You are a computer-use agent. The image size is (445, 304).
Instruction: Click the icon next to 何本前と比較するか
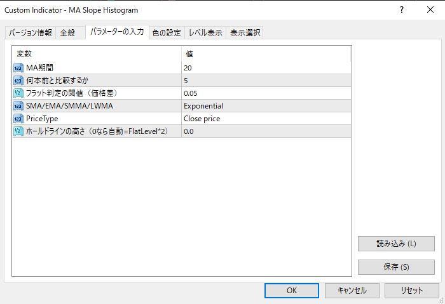coord(18,81)
